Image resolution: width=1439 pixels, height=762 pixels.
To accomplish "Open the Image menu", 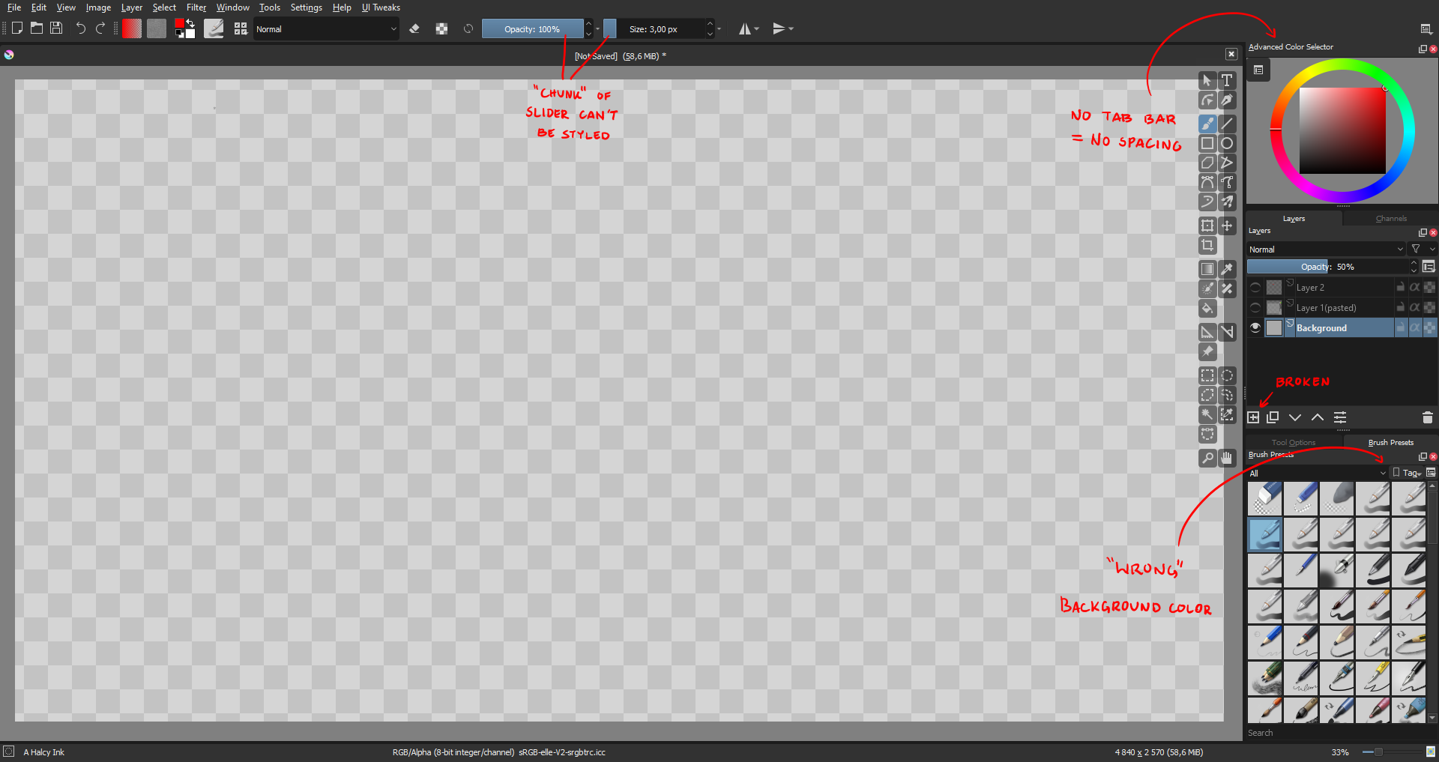I will pos(98,7).
